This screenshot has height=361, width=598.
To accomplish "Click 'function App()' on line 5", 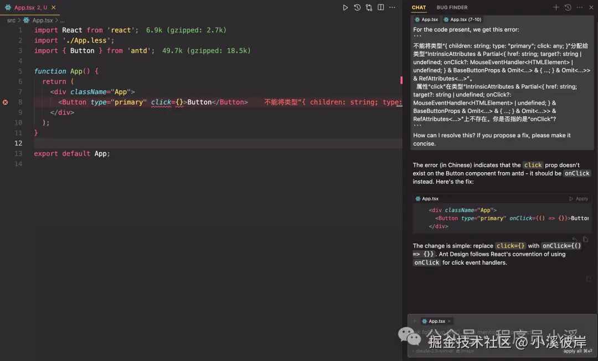I will (x=62, y=71).
